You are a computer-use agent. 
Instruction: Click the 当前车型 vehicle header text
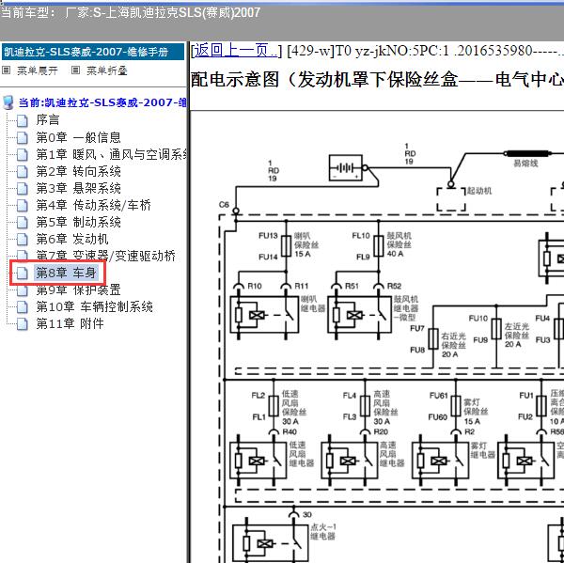click(130, 13)
